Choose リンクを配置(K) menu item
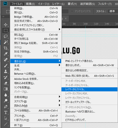 click(36, 87)
